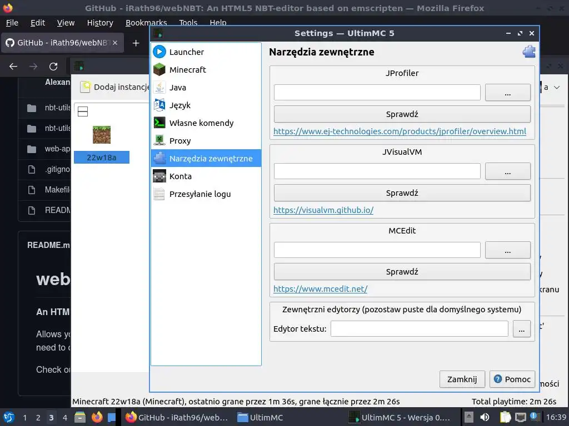Open the Język language settings page

[x=206, y=105]
